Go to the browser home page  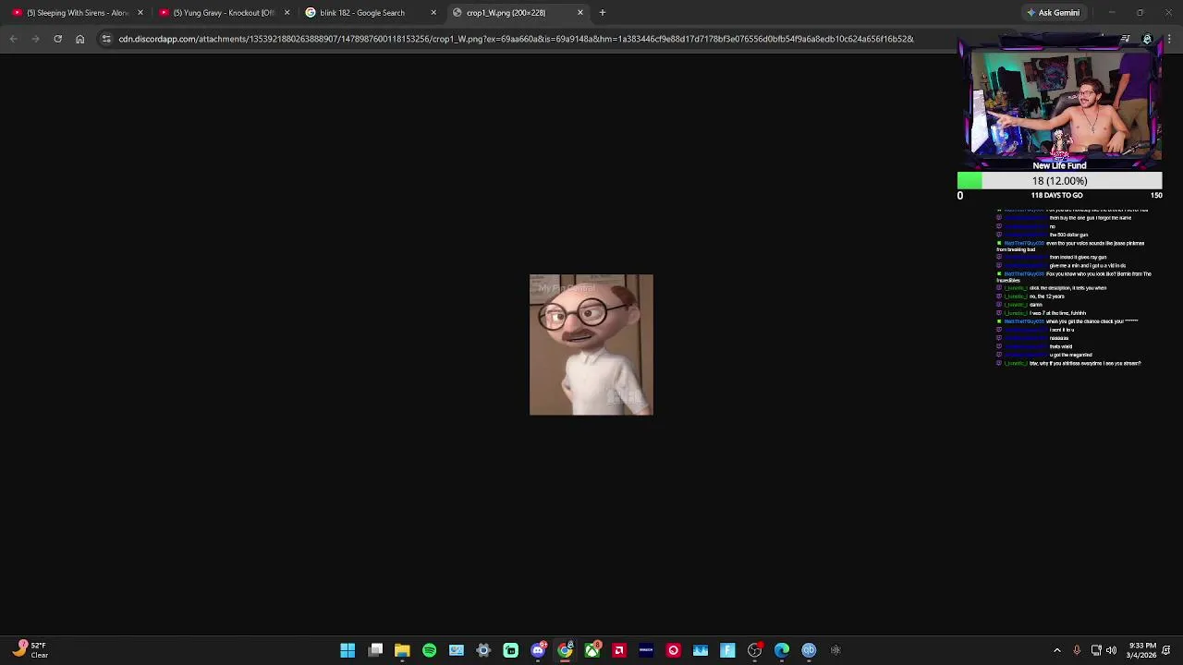79,39
